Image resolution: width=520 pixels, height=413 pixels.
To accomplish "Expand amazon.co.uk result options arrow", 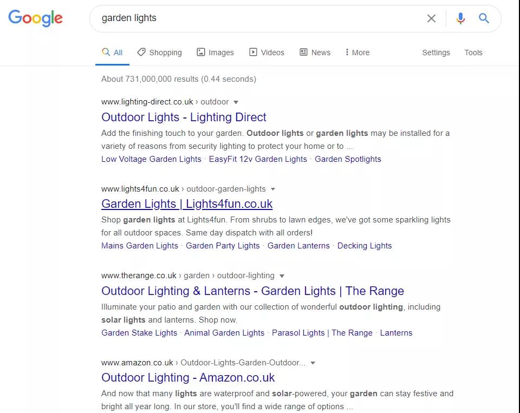I will click(313, 363).
